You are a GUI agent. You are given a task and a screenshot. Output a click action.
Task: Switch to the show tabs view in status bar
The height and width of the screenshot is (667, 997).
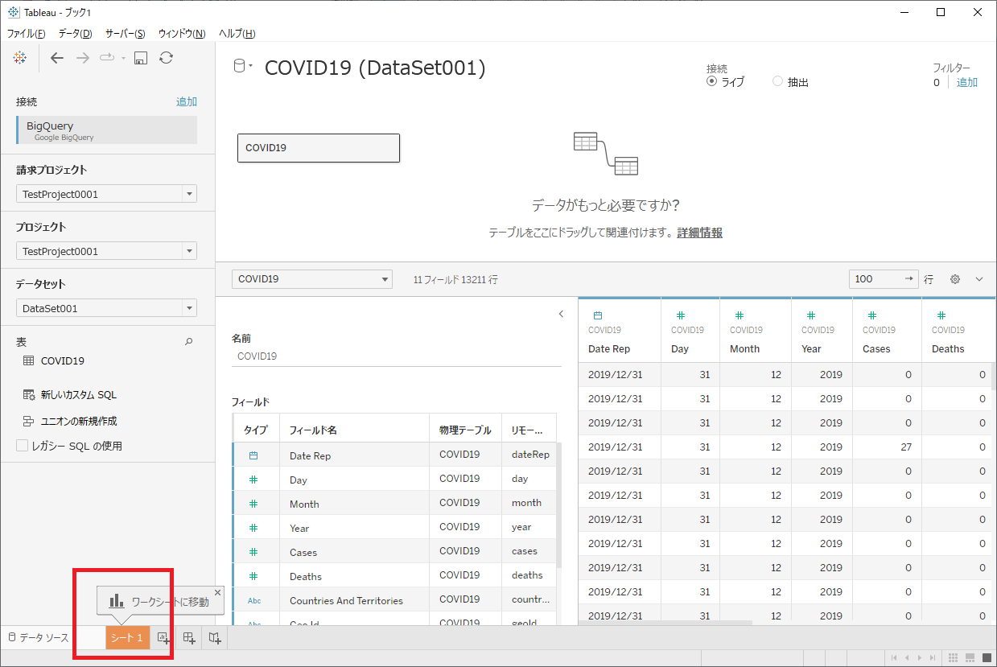[987, 658]
